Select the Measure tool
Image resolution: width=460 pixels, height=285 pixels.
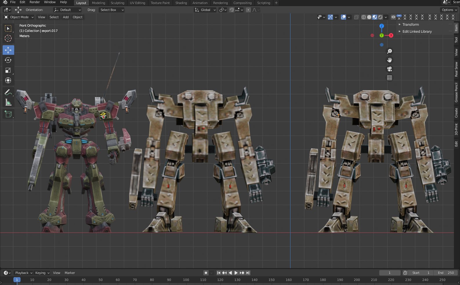(x=8, y=102)
